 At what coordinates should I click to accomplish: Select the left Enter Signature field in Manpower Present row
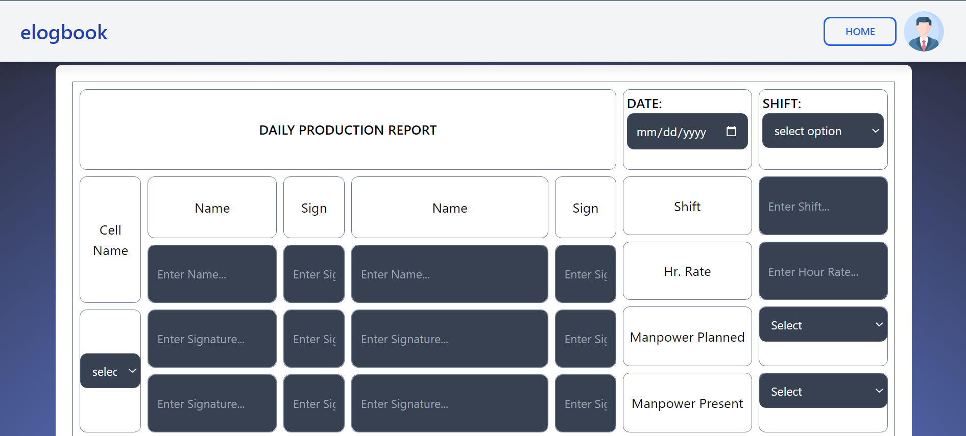tap(212, 403)
